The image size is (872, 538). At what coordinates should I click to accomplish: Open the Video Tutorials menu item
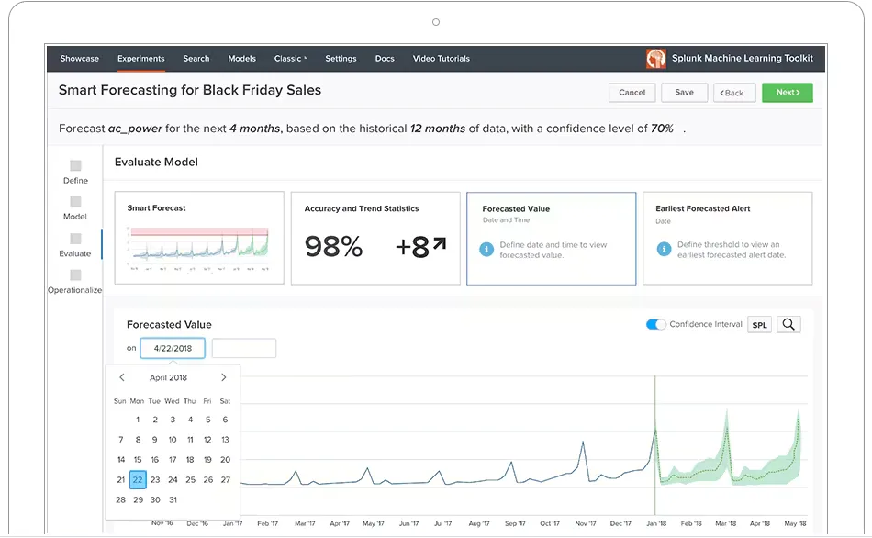coord(441,58)
